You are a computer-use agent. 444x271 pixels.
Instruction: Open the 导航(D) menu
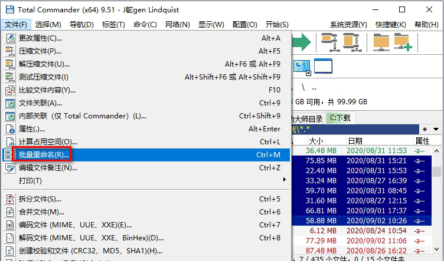click(81, 25)
